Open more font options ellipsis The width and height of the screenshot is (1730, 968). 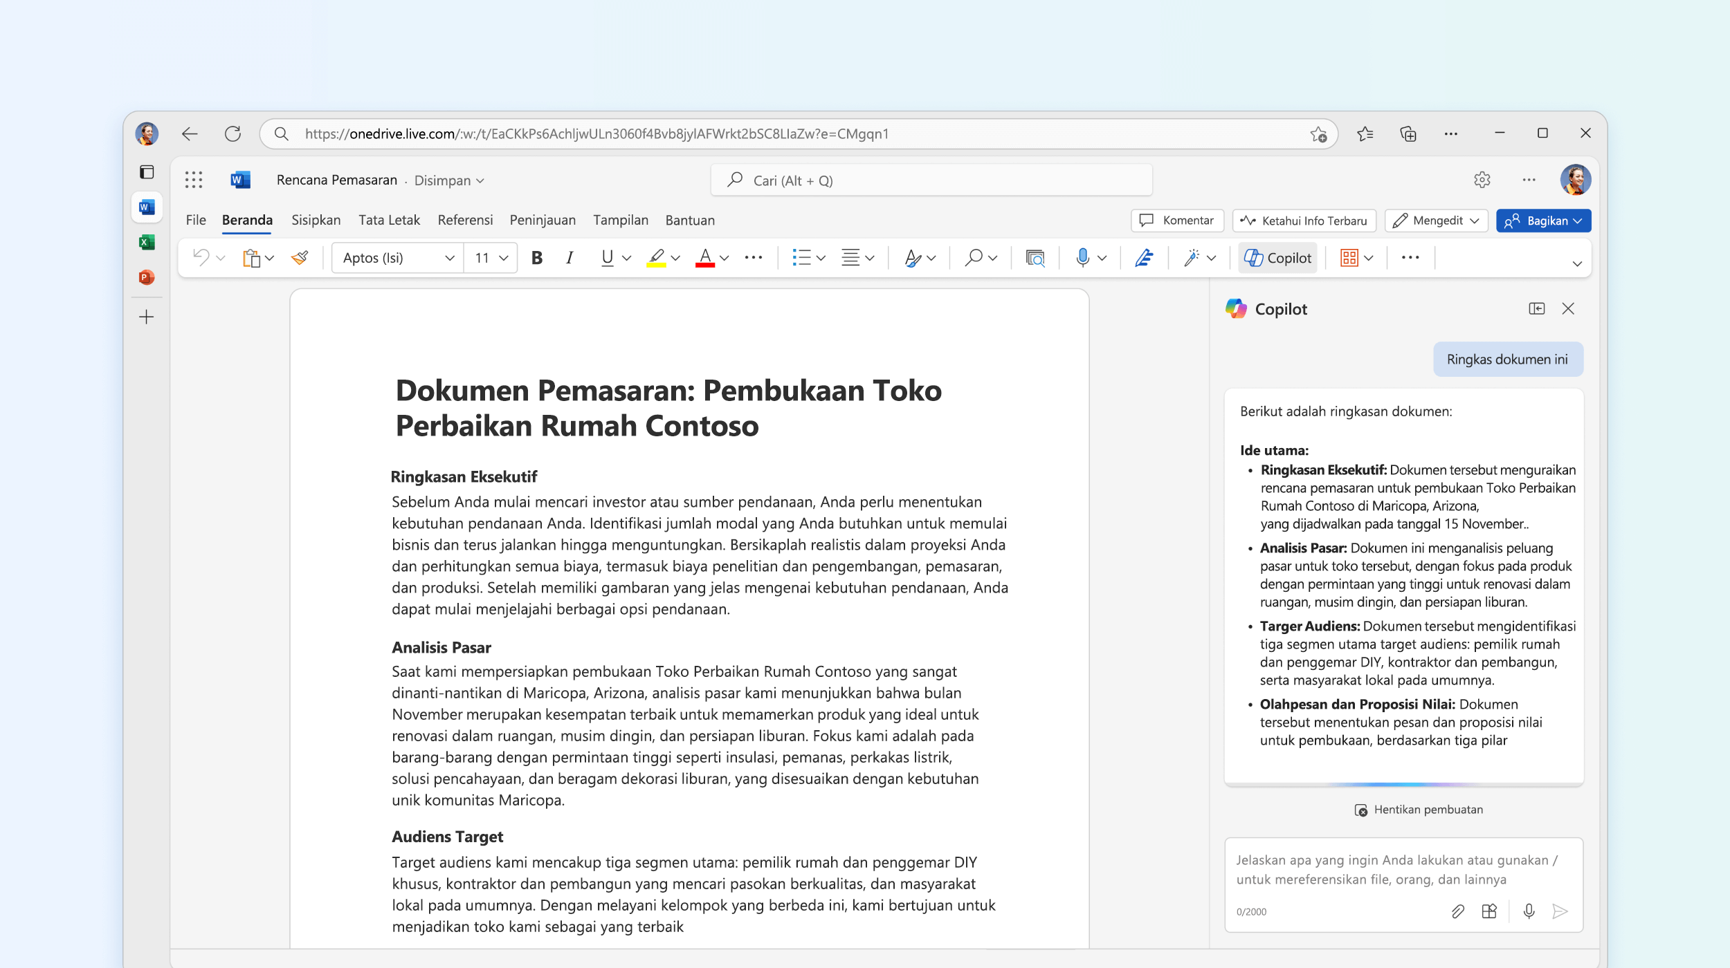point(754,258)
